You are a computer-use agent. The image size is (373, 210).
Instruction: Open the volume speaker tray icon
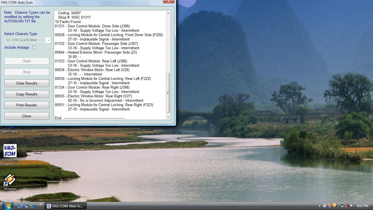pyautogui.click(x=352, y=206)
